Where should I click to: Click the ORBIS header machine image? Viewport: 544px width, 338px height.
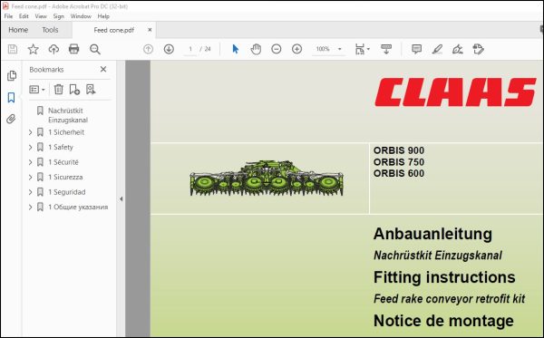click(x=267, y=179)
